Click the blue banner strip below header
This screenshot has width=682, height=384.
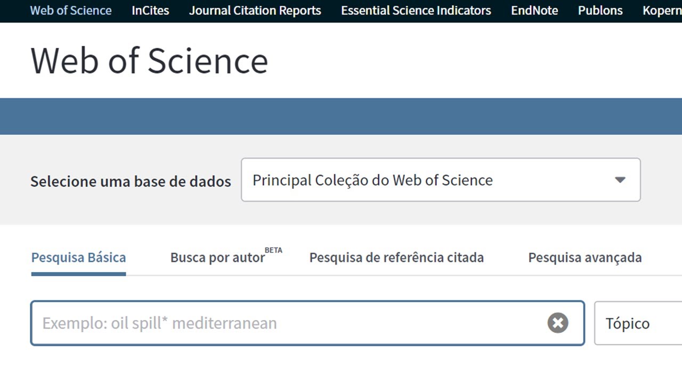pos(341,116)
